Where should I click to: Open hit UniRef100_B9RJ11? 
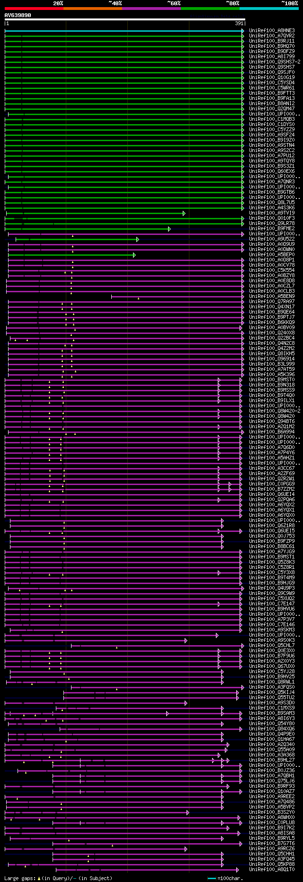point(272,41)
